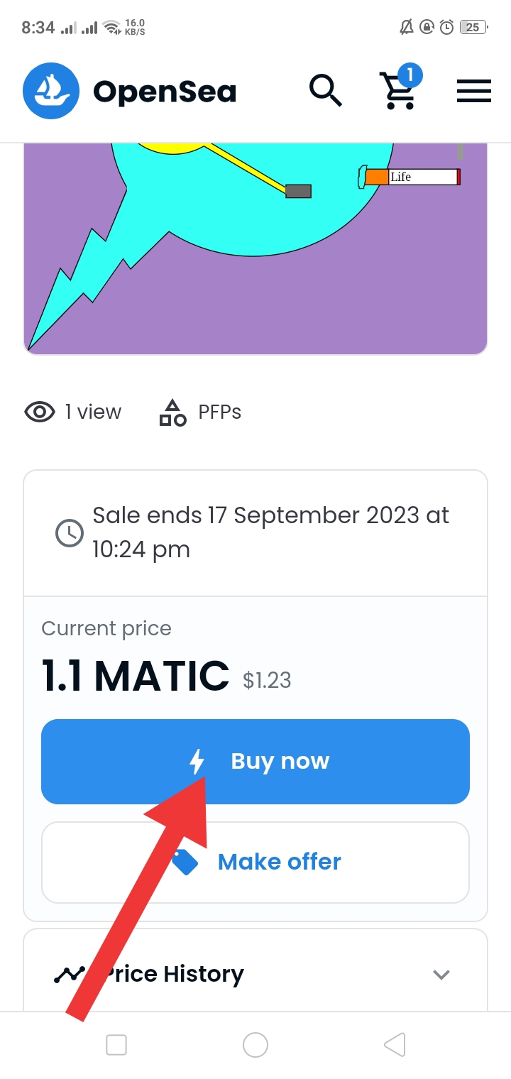Click the Price History graph icon

70,974
